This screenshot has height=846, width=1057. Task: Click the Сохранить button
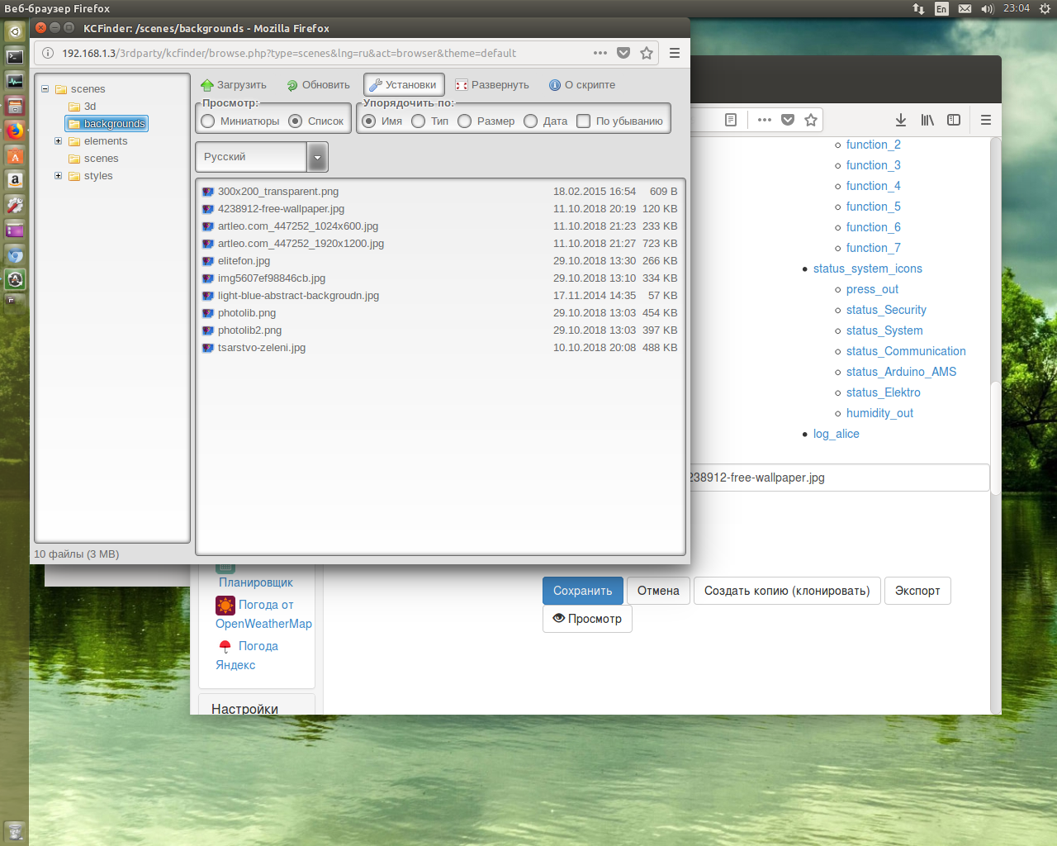tap(582, 591)
